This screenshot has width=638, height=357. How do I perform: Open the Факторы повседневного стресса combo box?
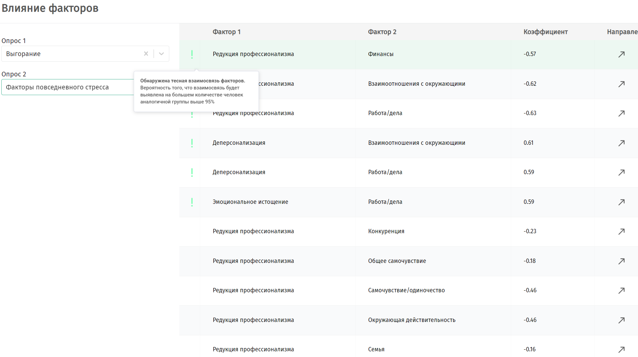click(68, 87)
